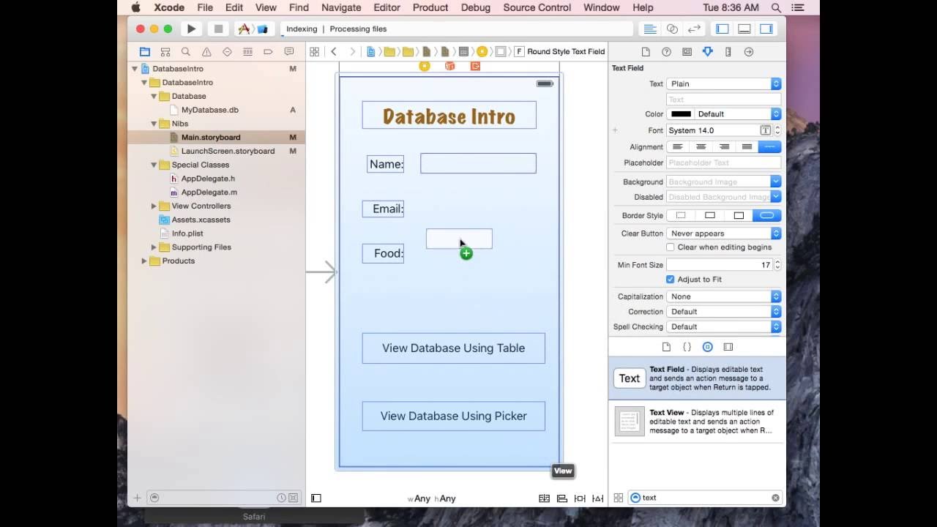The width and height of the screenshot is (937, 527).
Task: Open Spotlight search in menu bar
Action: pyautogui.click(x=776, y=7)
